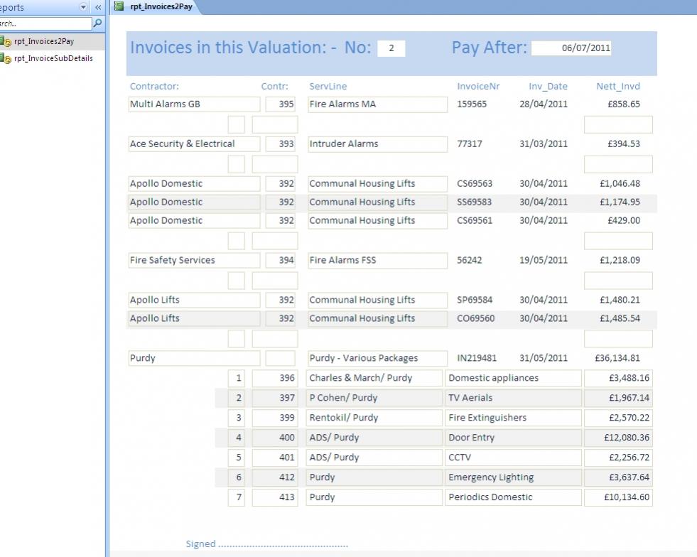Click the total amount £36,134.81
Screen dimensions: 697x557
pyautogui.click(x=617, y=358)
